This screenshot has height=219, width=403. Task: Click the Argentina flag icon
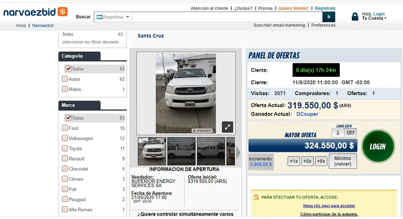click(x=99, y=17)
